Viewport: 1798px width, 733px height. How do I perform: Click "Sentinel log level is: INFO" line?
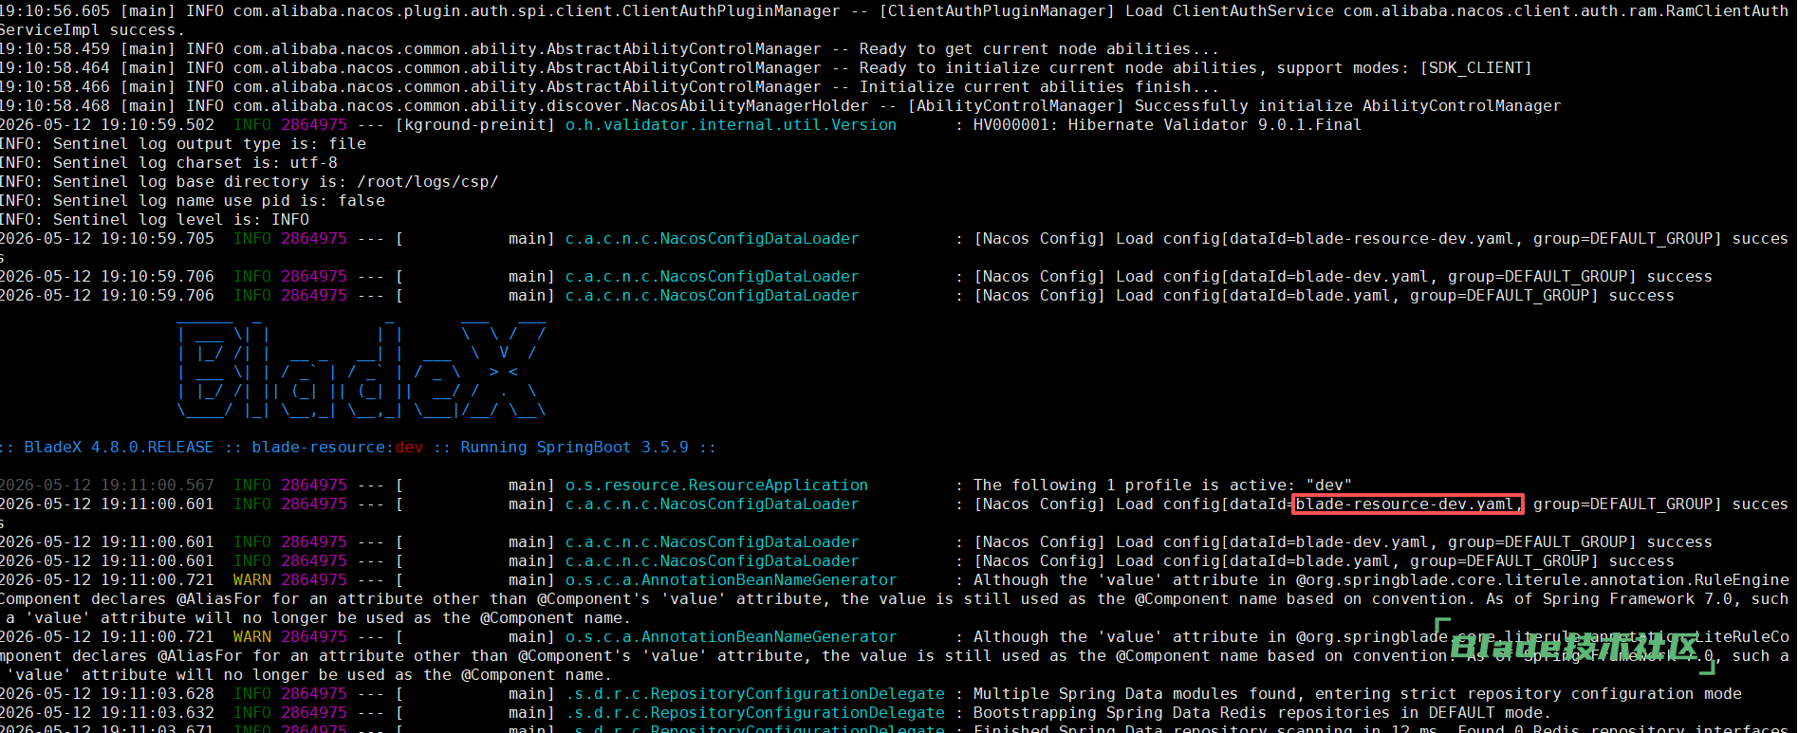(155, 220)
